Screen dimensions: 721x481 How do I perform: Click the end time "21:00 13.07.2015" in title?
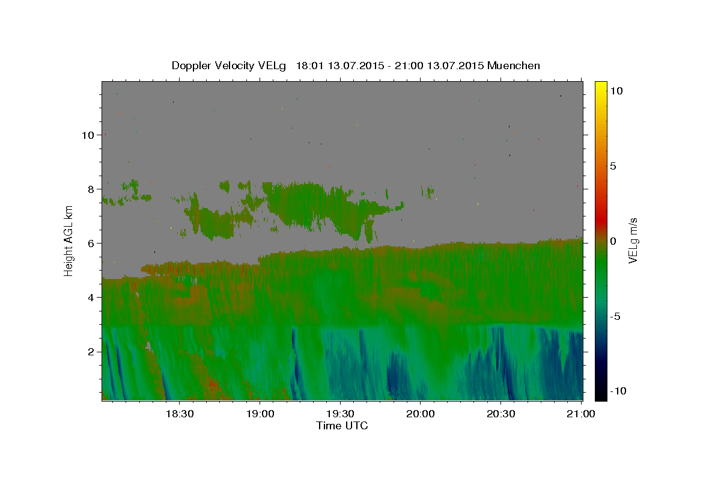coord(439,66)
